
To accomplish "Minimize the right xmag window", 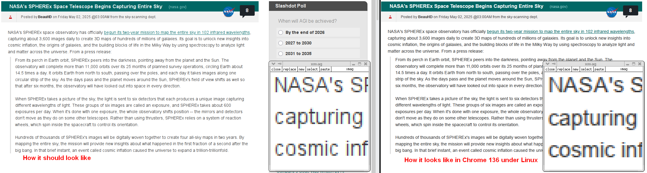I will 628,64.
